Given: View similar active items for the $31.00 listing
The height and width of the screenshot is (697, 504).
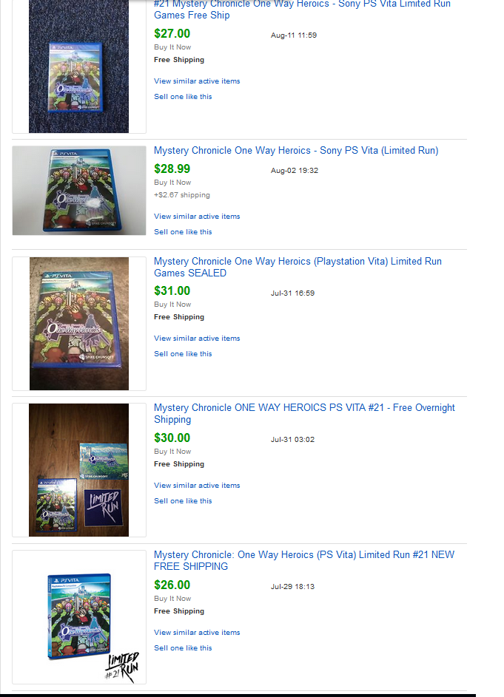Looking at the screenshot, I should [x=197, y=339].
